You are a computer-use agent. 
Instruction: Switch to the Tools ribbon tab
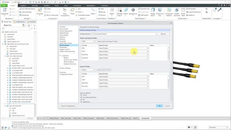pyautogui.click(x=57, y=6)
